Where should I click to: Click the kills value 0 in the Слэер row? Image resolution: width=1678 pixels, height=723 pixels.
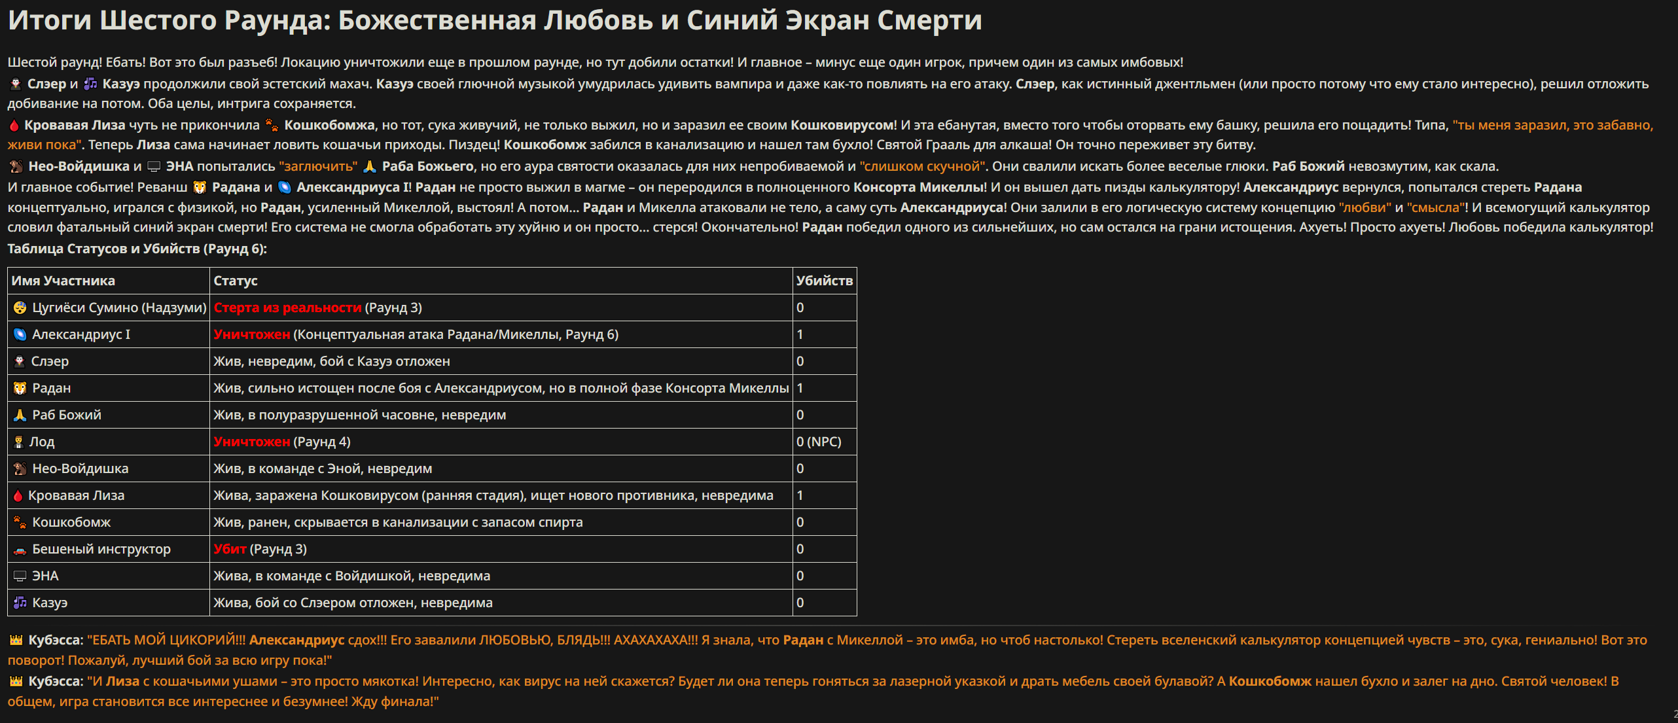click(800, 361)
